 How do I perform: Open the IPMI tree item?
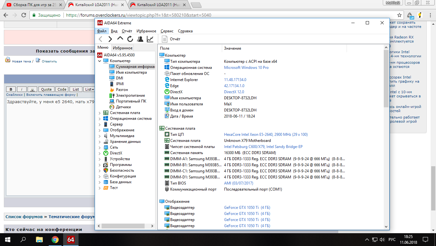point(116,84)
